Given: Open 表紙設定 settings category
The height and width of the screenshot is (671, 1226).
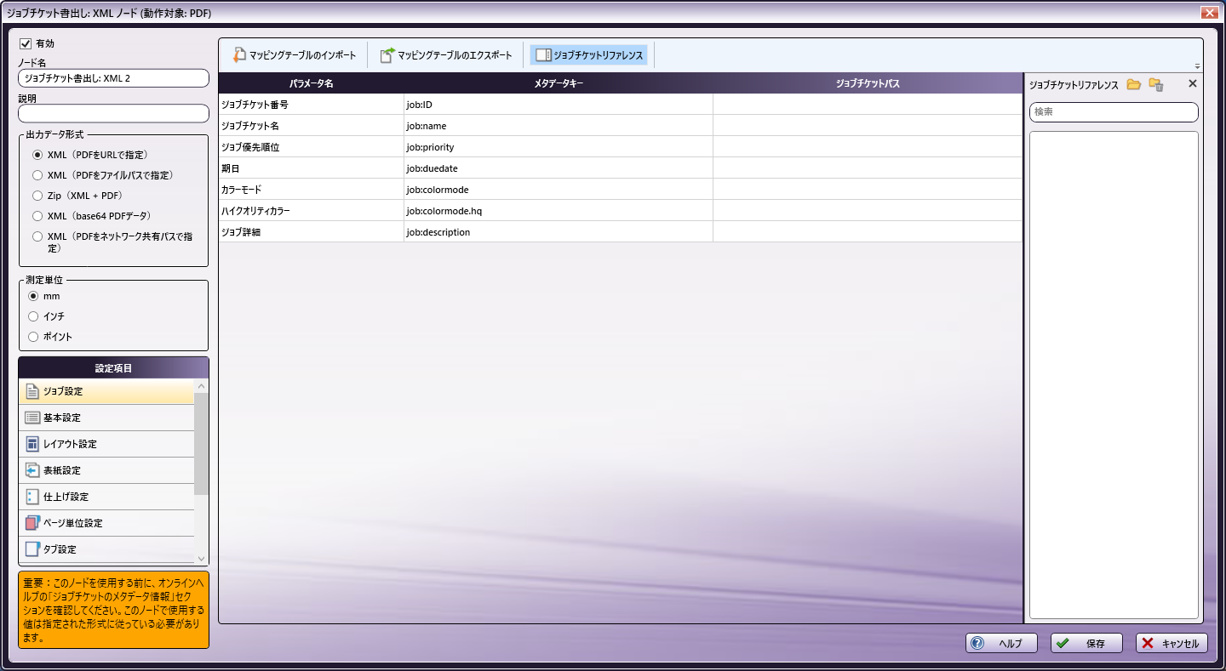Looking at the screenshot, I should click(x=106, y=470).
